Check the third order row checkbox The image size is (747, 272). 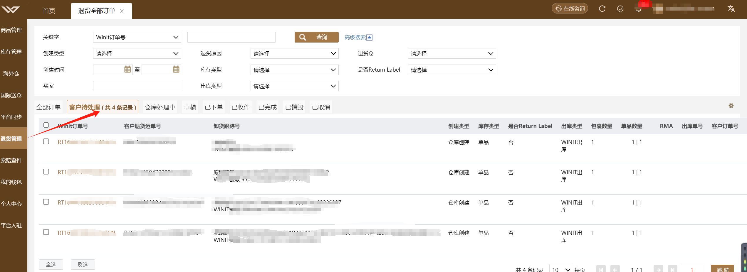[x=46, y=202]
